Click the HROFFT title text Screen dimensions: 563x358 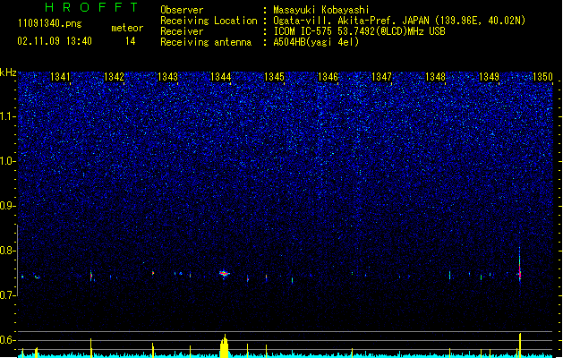[x=92, y=7]
